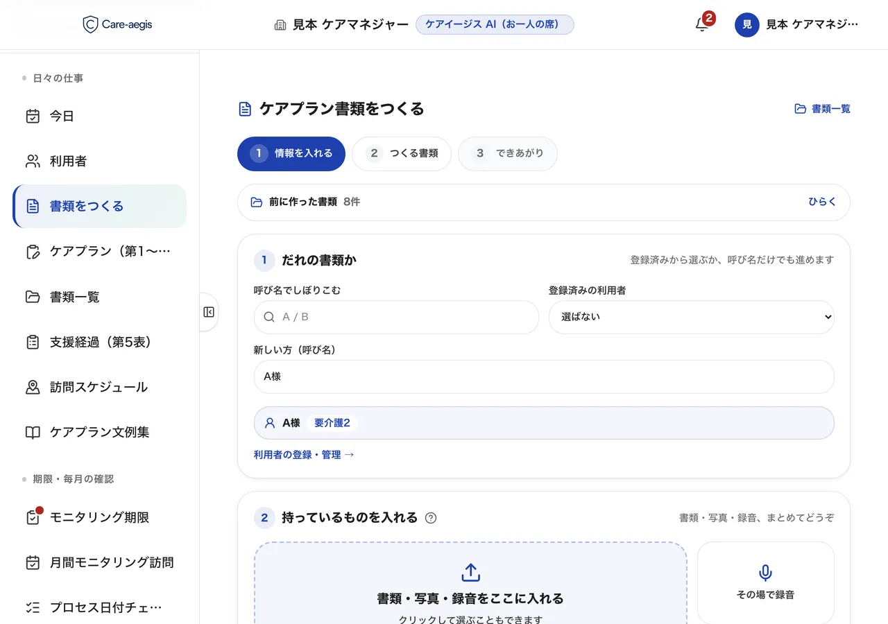Viewport: 888px width, 624px height.
Task: Open モニタリング期限 in the sidebar
Action: pos(100,517)
